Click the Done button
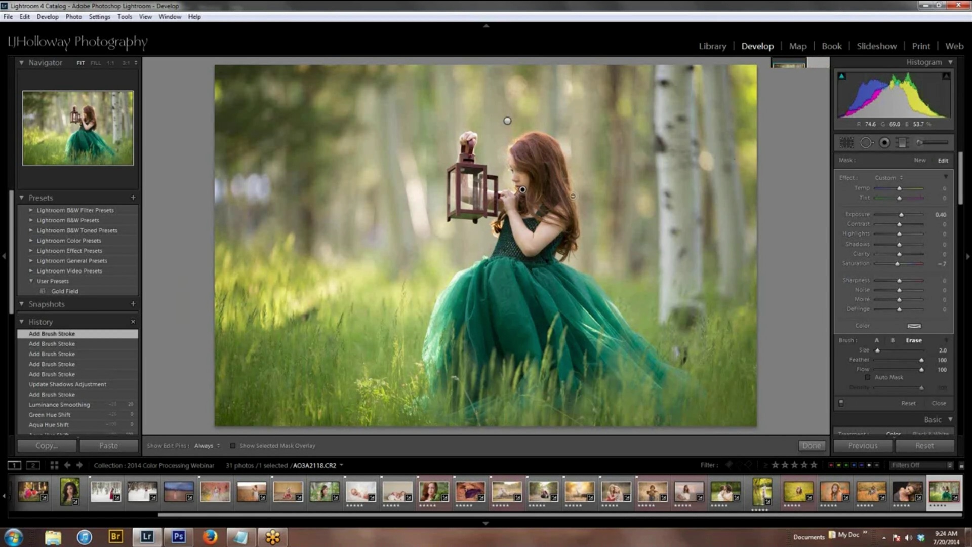The image size is (972, 547). 812,446
